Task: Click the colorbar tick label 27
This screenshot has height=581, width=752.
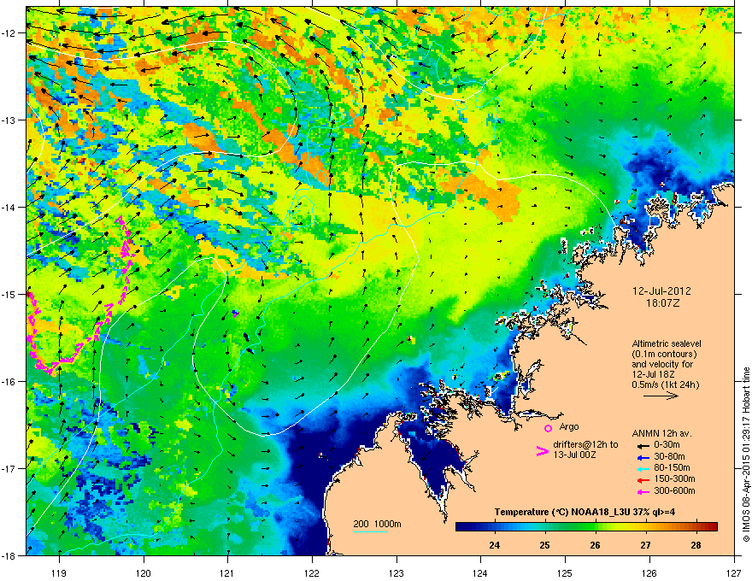Action: [x=645, y=545]
